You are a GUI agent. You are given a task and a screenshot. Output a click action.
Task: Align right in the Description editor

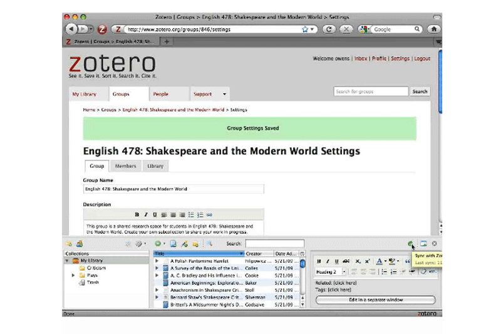[x=182, y=215]
